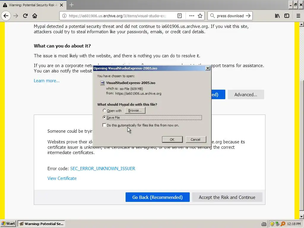Check Do this automatically for files

tap(104, 125)
